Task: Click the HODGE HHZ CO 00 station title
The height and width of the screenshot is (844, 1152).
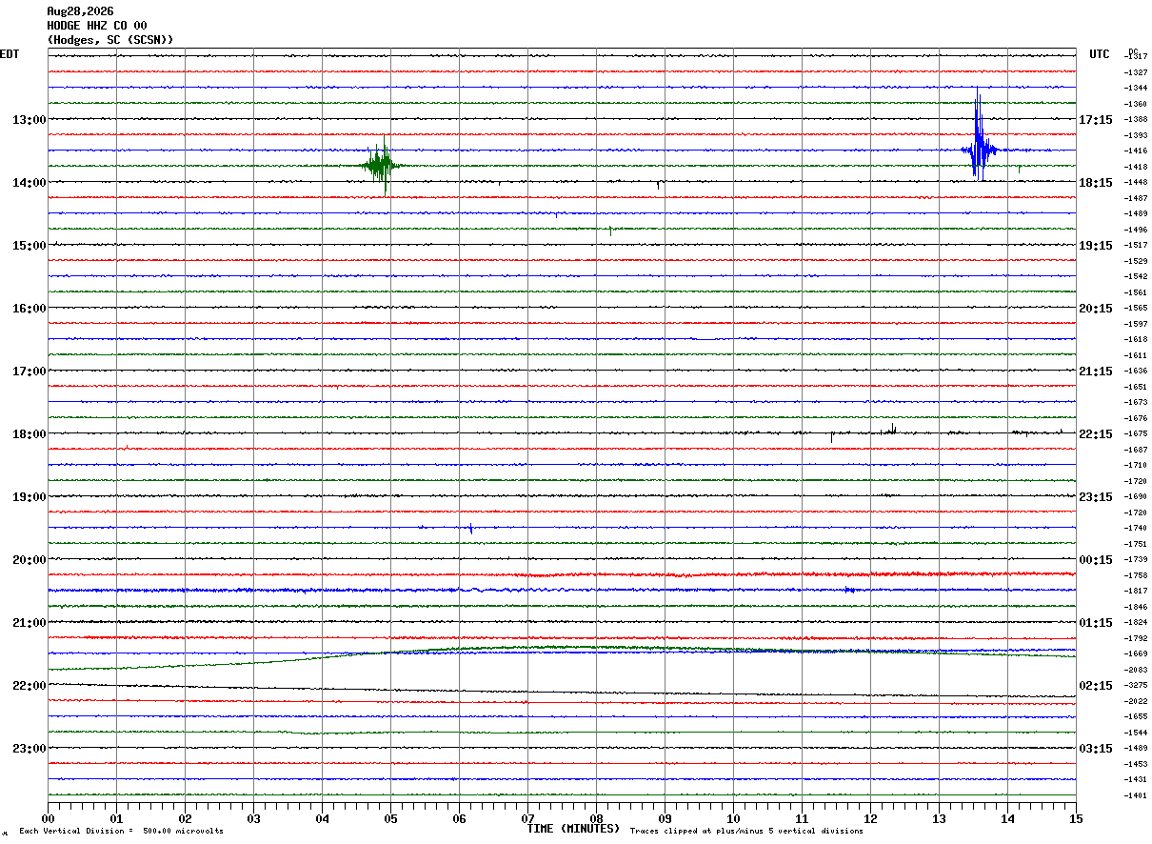Action: (97, 26)
